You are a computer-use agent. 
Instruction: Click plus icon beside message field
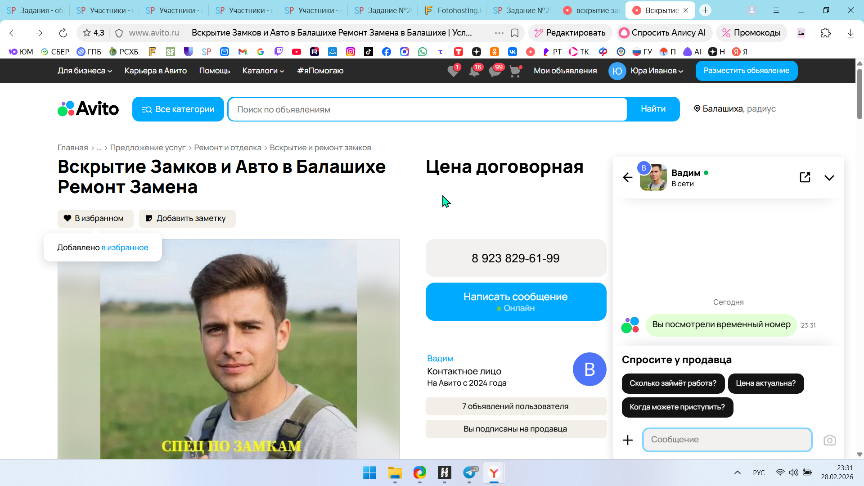coord(627,440)
